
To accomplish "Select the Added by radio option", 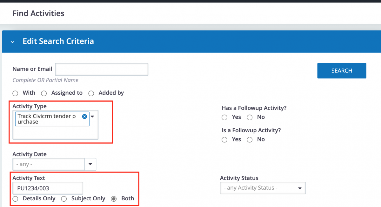I will pos(91,93).
